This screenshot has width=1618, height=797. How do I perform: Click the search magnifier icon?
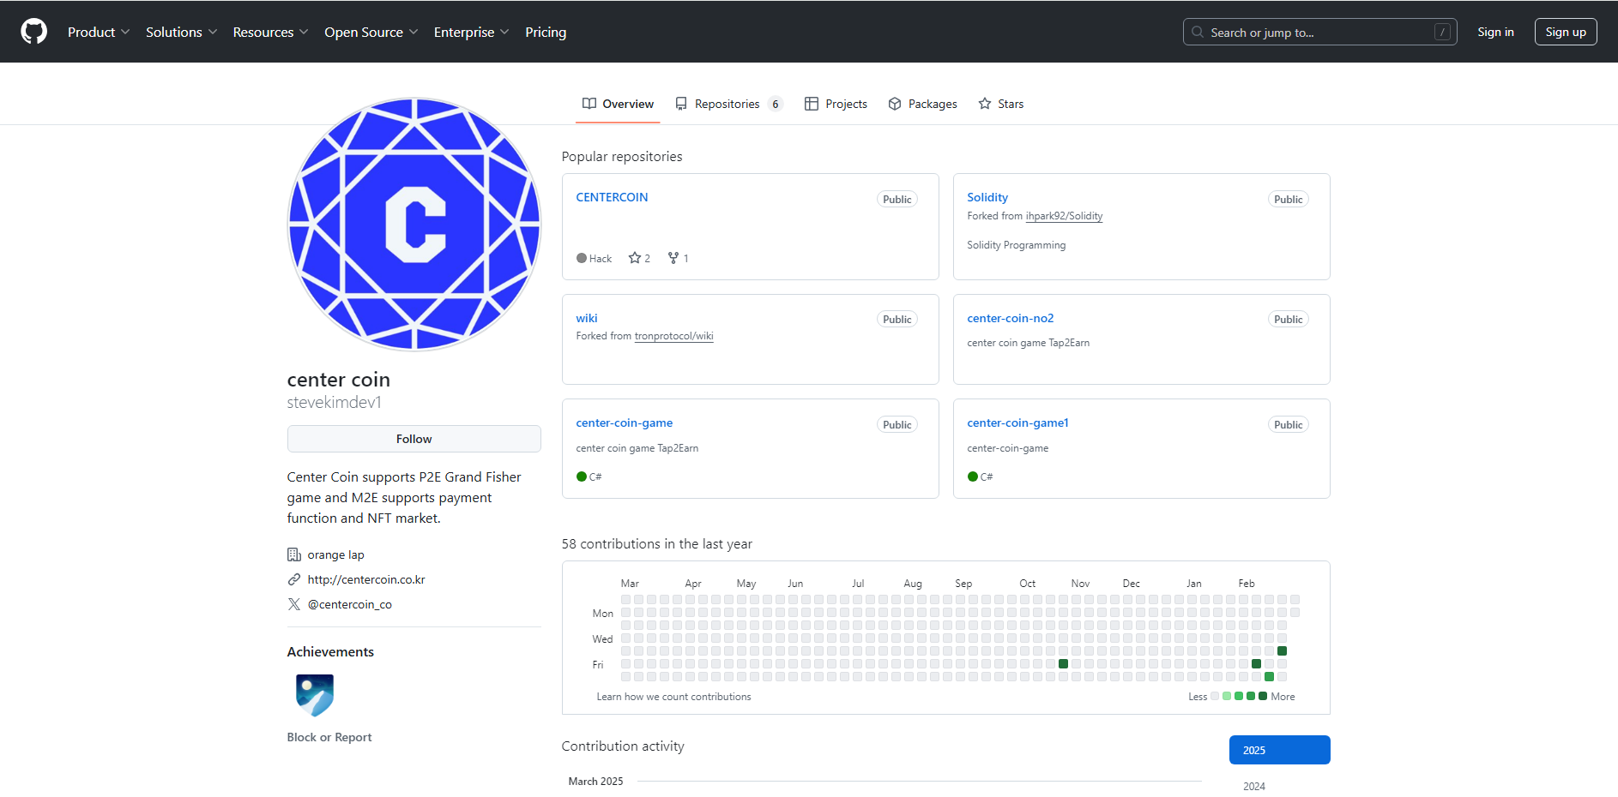(1198, 32)
